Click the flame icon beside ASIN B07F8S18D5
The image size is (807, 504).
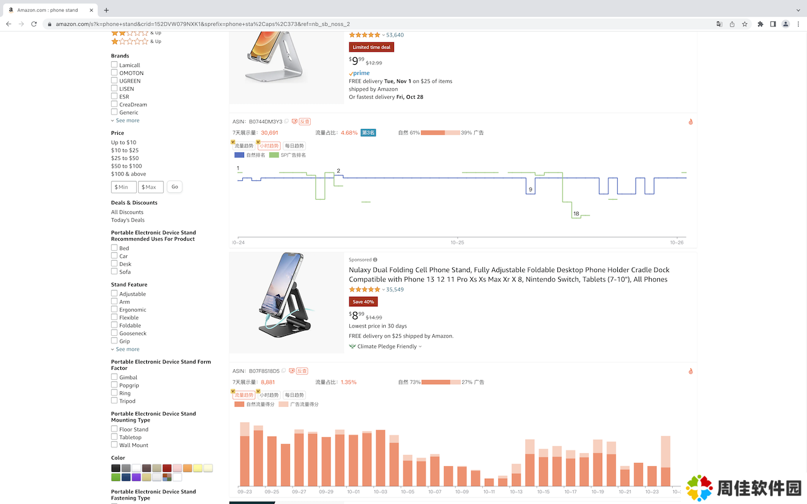pyautogui.click(x=690, y=371)
